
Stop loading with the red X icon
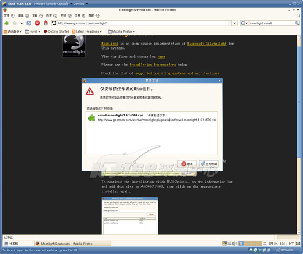point(37,23)
